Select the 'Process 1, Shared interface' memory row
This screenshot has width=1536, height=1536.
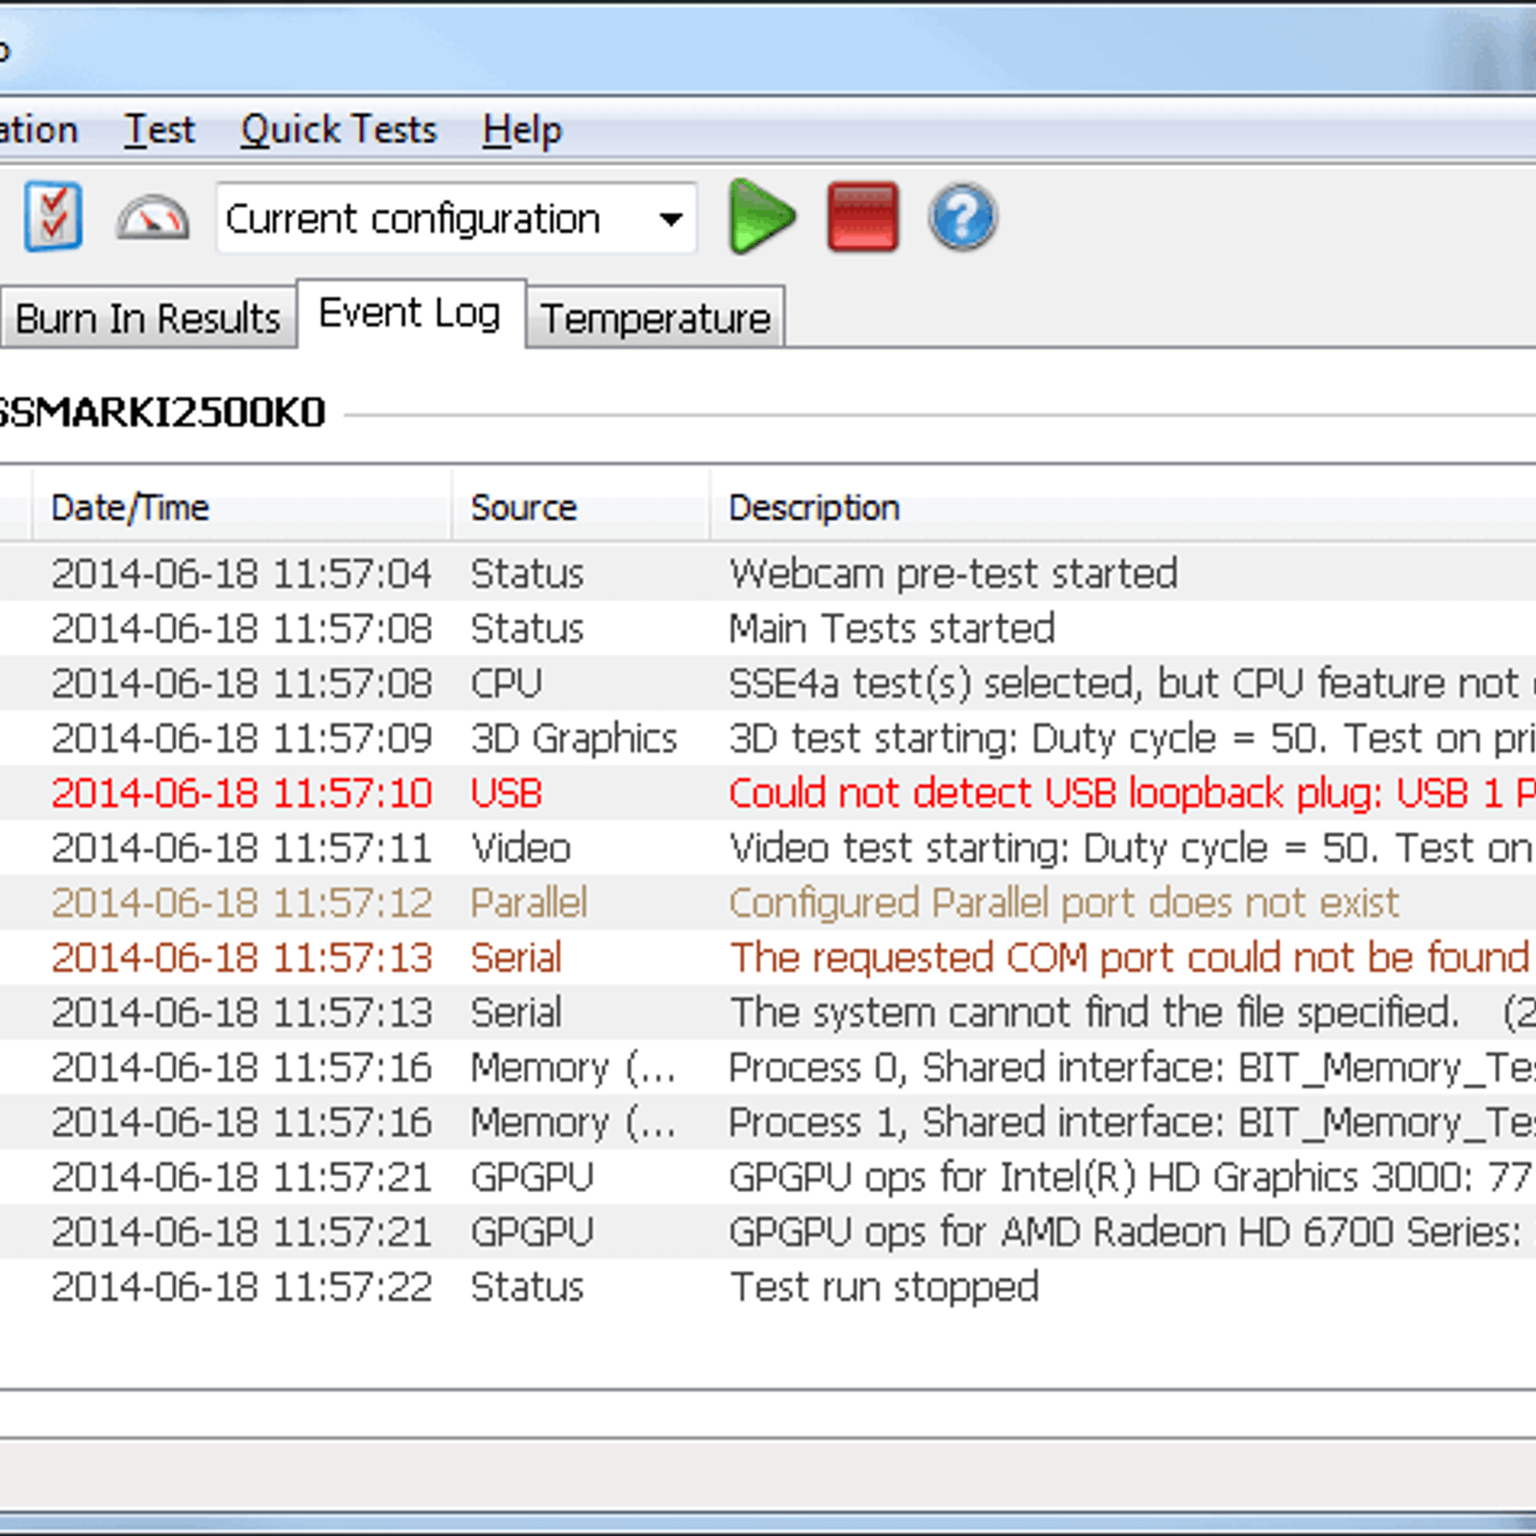pyautogui.click(x=768, y=1121)
